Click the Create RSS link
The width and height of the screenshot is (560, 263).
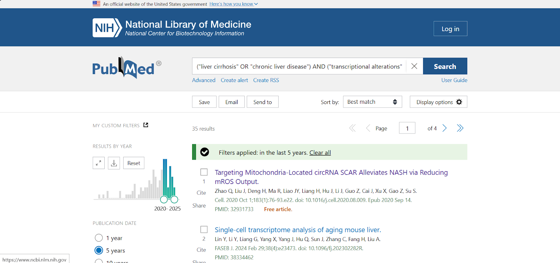click(266, 80)
